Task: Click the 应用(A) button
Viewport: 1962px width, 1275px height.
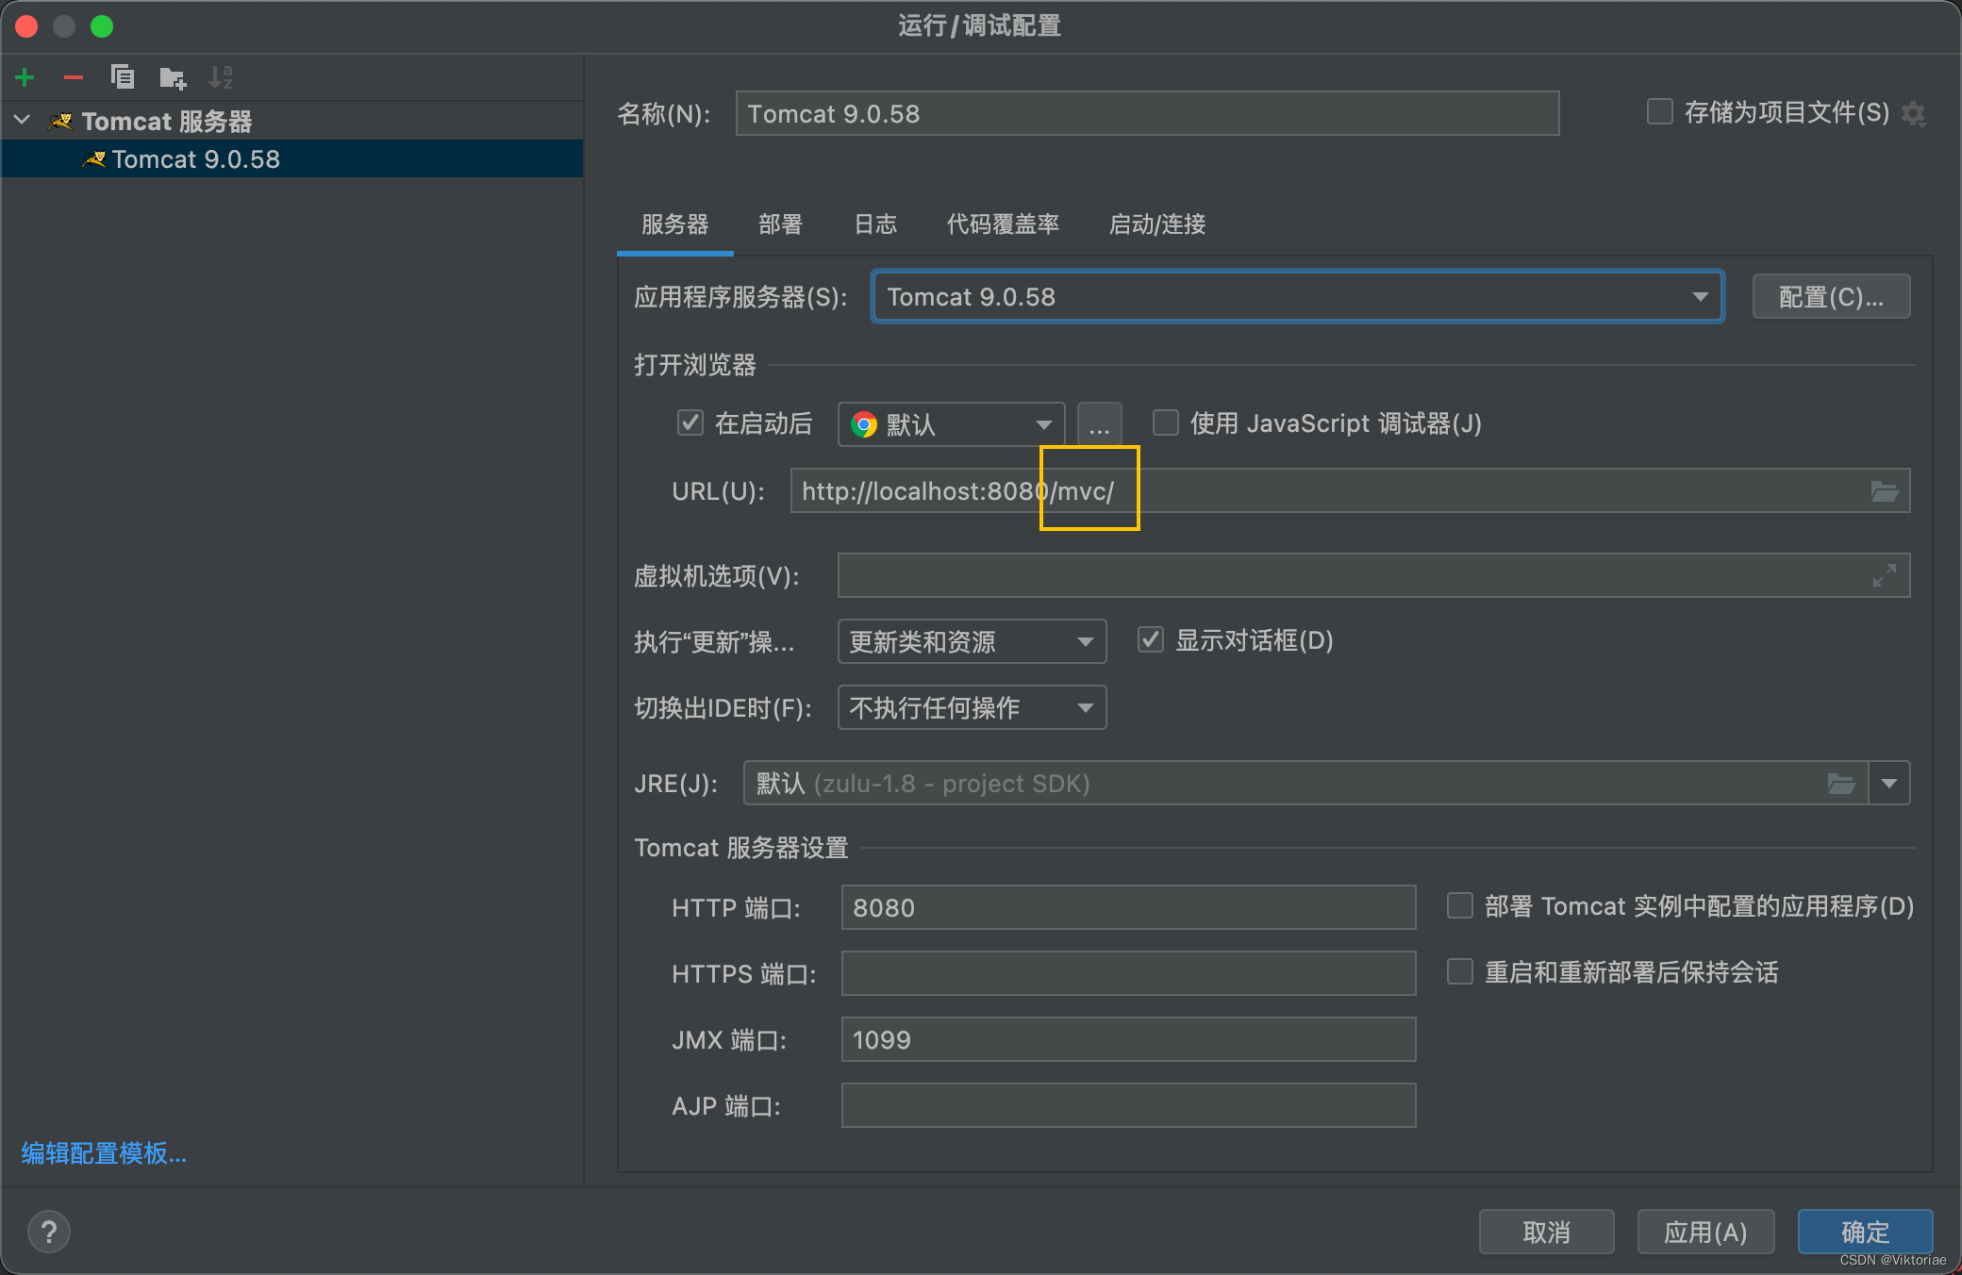Action: tap(1704, 1232)
